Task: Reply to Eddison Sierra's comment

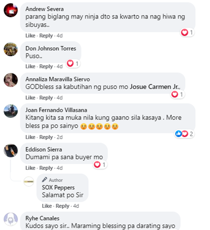Action: 46,168
